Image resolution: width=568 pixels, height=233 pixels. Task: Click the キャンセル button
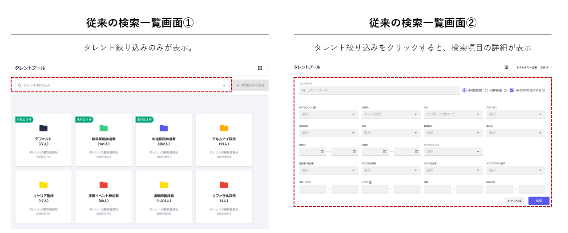point(514,201)
